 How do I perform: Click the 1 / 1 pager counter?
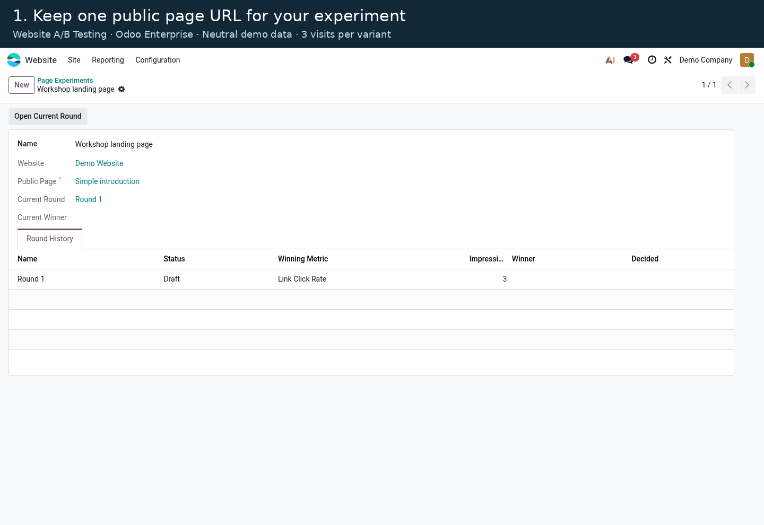[709, 85]
